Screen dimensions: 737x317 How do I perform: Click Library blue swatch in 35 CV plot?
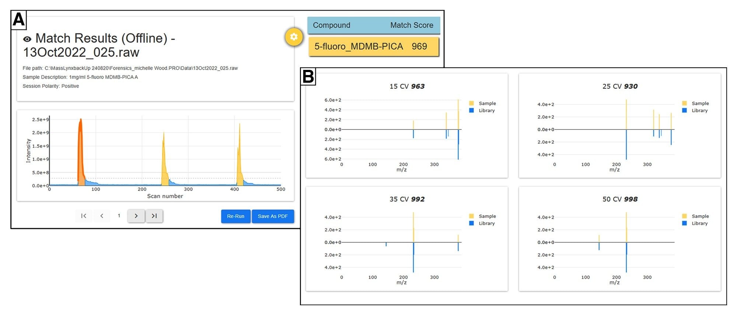471,223
